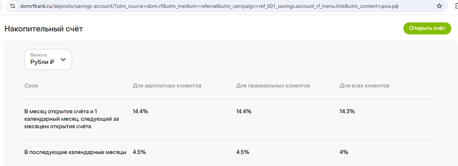Click the 4.5% rate under salary clients
Image resolution: width=458 pixels, height=166 pixels.
(139, 152)
